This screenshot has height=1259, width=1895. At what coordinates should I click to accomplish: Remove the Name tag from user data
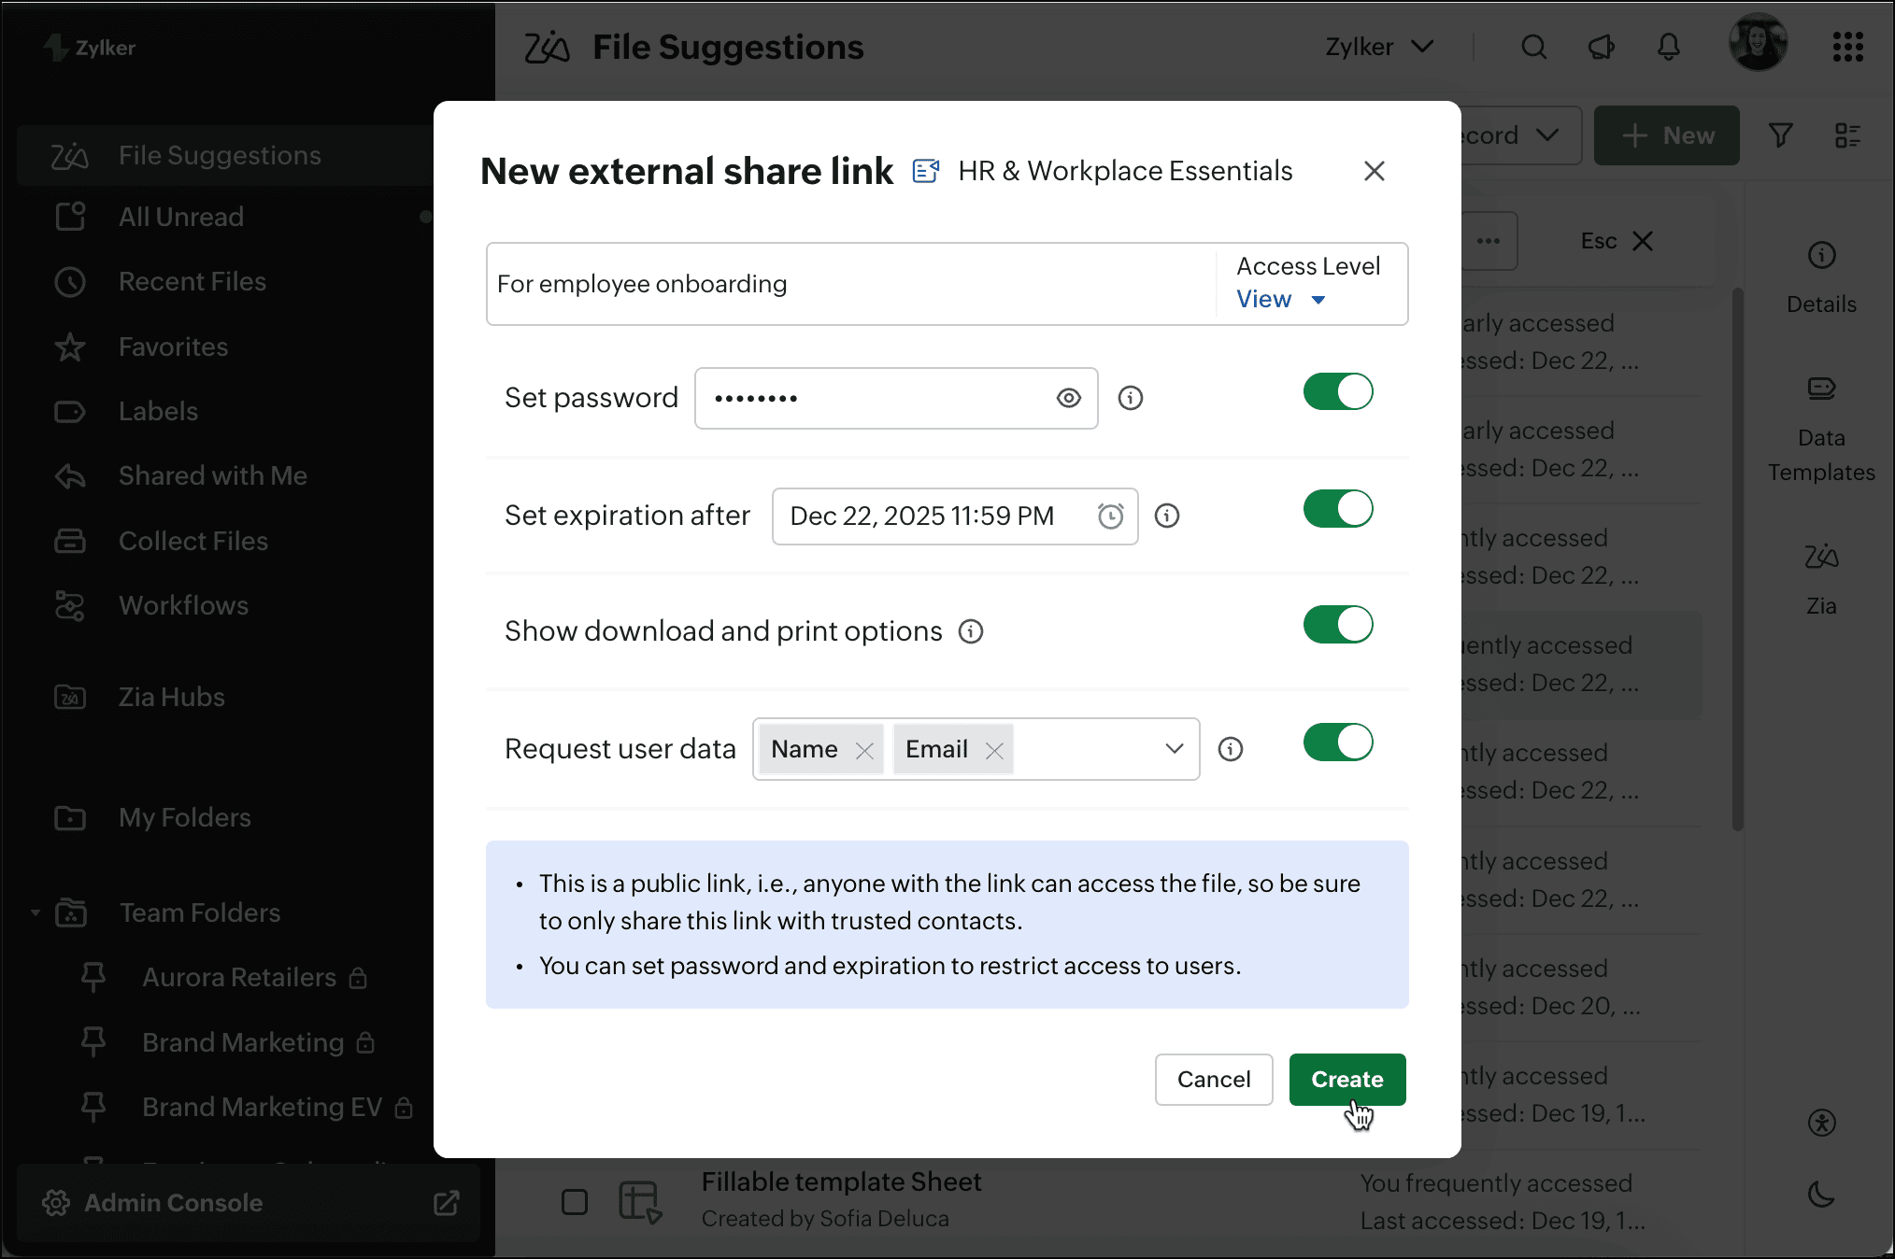[x=864, y=750]
